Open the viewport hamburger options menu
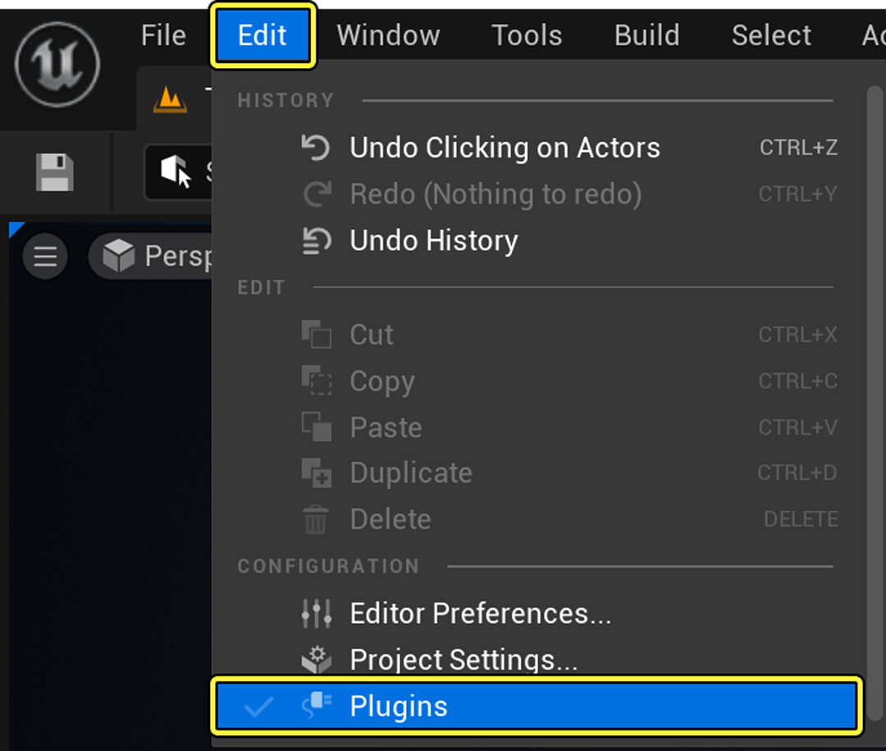This screenshot has width=886, height=751. (x=44, y=256)
